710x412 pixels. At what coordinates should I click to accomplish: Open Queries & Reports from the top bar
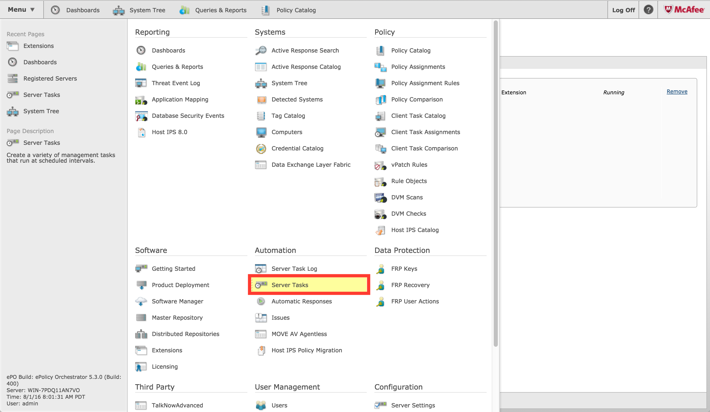tap(221, 10)
